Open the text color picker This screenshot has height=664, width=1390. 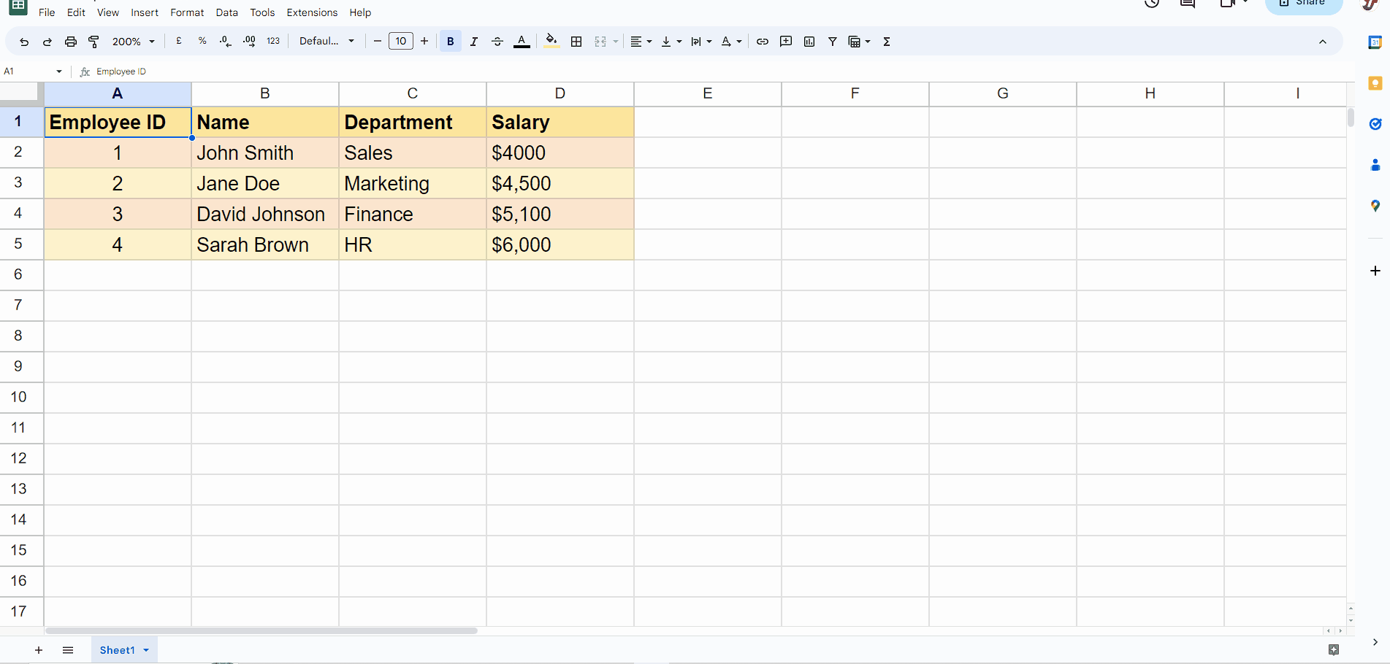pos(522,41)
